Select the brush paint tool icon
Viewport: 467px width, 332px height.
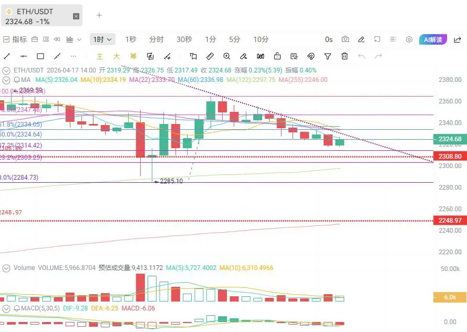coord(243,56)
